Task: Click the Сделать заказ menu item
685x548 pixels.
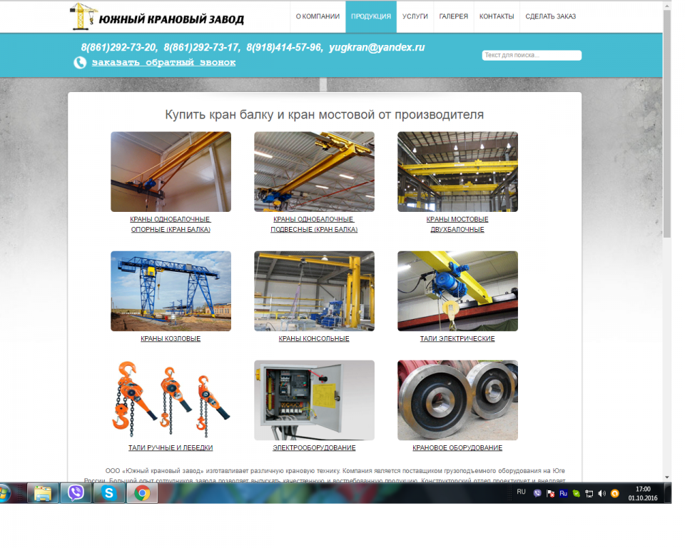Action: pos(550,16)
